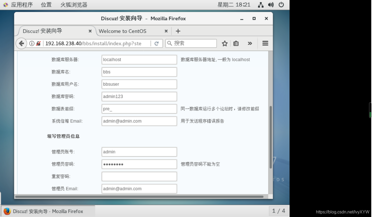Click the 数据库服务器 field with localhost
Viewport: 372px width, 217px height.
coord(139,60)
